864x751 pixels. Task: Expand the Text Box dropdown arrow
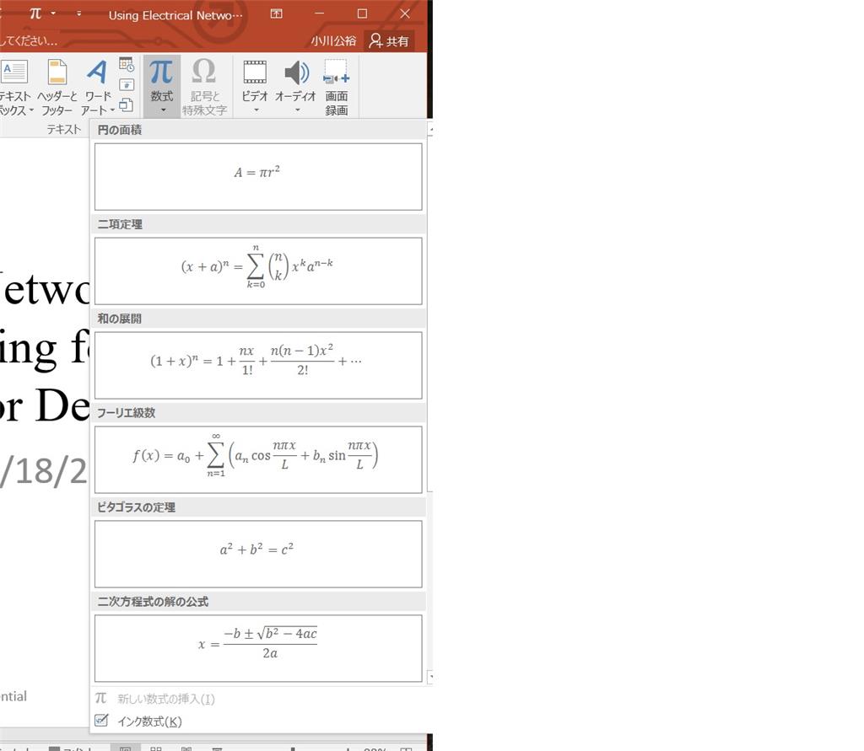(x=31, y=110)
